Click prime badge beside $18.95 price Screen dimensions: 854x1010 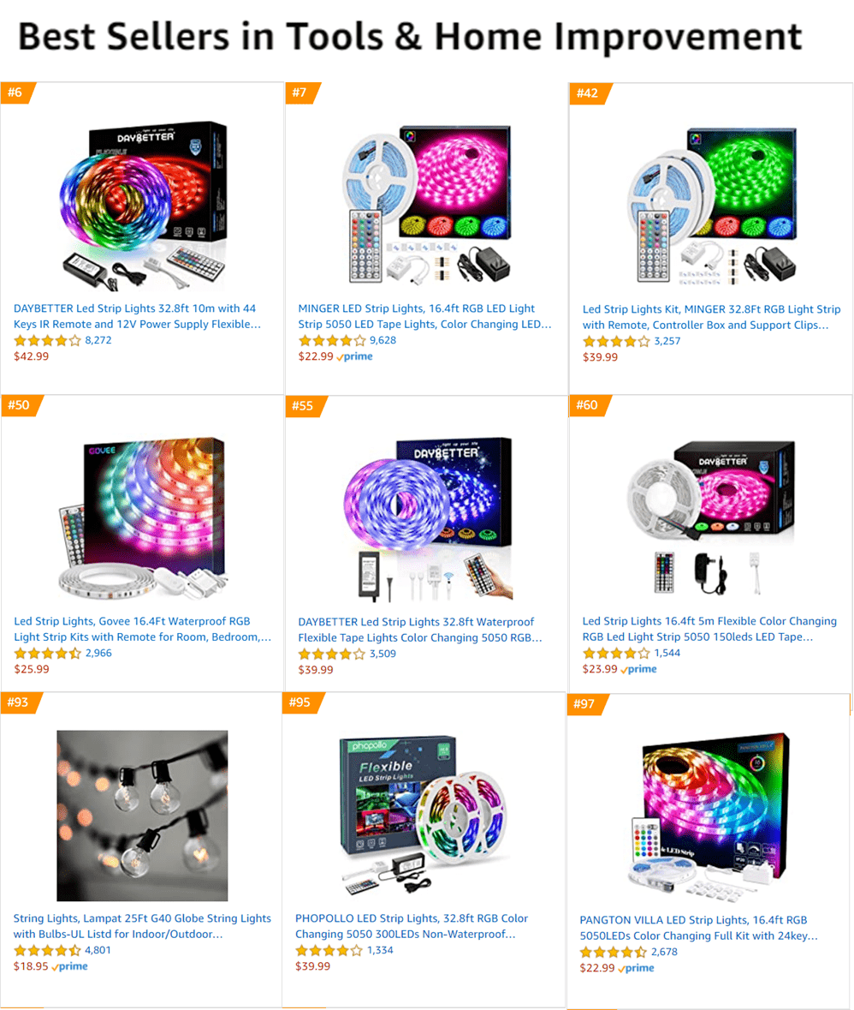[x=70, y=966]
